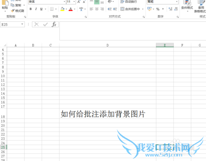Toggle center text alignment
The width and height of the screenshot is (206, 161).
tap(97, 9)
